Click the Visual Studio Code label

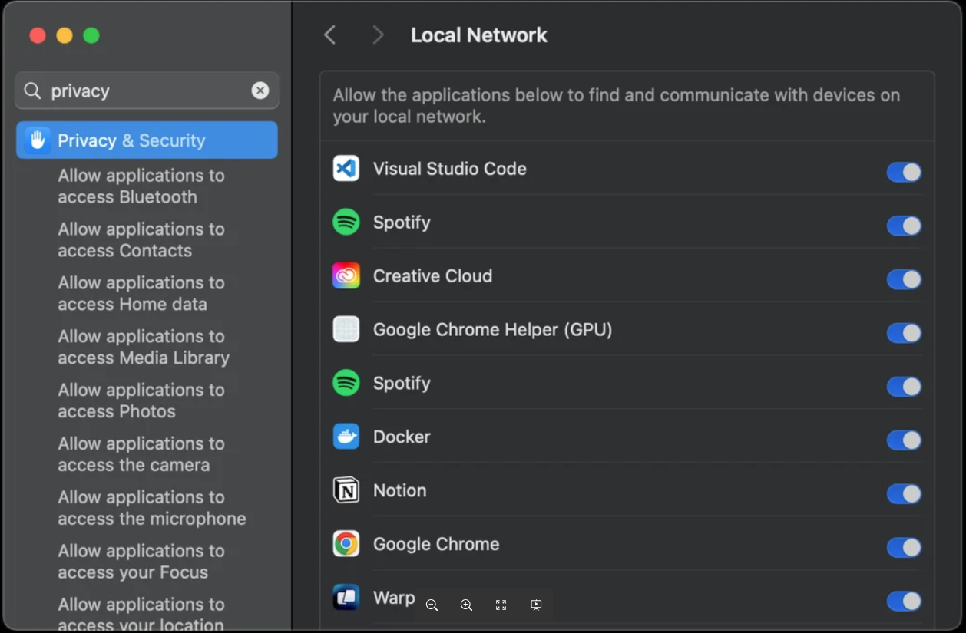pyautogui.click(x=450, y=169)
